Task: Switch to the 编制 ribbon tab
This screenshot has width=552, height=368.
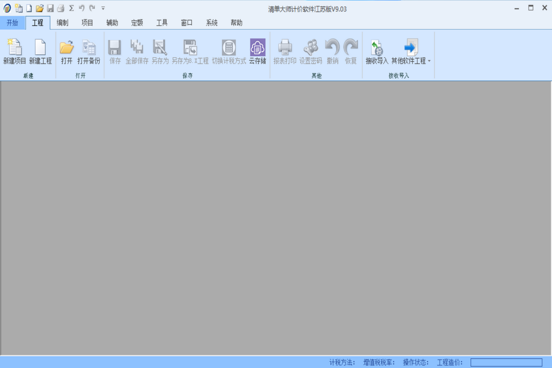Action: (62, 22)
